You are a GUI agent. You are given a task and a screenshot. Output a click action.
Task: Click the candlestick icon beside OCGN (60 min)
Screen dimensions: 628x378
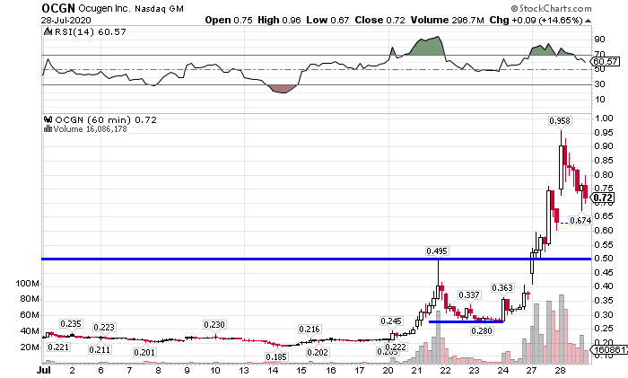tap(48, 119)
